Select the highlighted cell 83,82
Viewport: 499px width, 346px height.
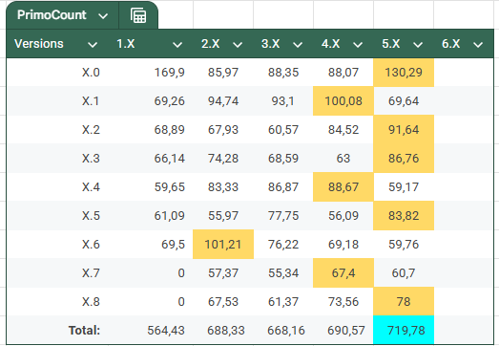pyautogui.click(x=404, y=216)
